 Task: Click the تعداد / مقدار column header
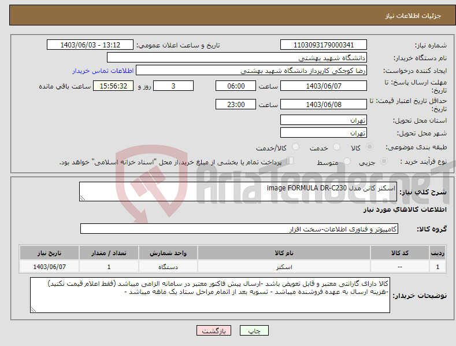coord(109,253)
